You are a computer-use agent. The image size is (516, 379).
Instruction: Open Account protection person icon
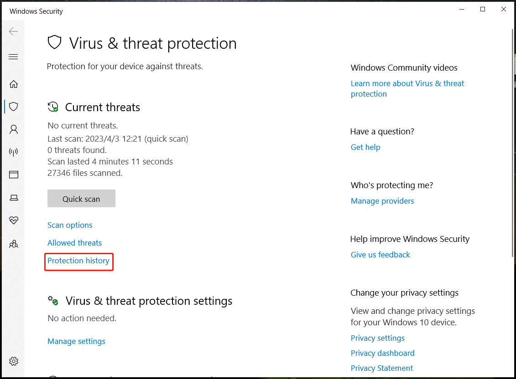click(14, 129)
